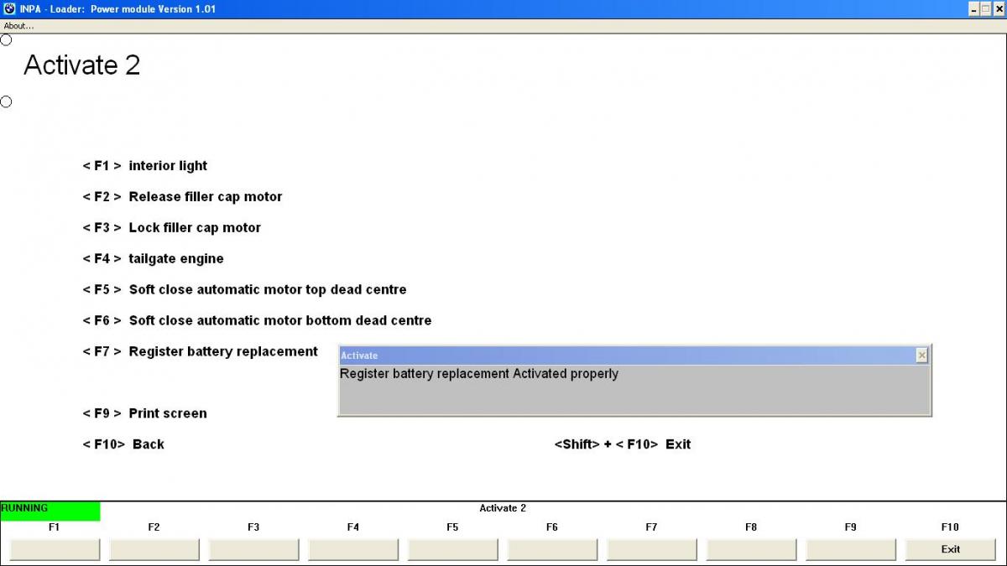
Task: Click the Activate popup title bar
Action: coord(627,356)
